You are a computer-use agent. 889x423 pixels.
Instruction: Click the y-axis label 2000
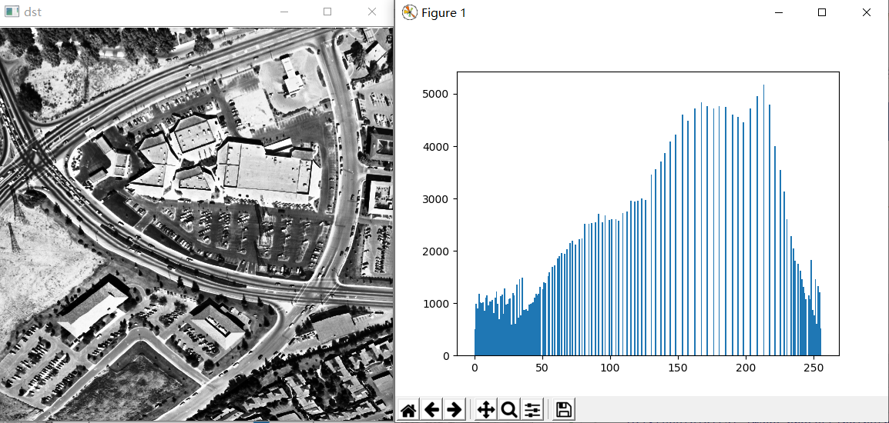click(437, 251)
